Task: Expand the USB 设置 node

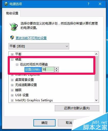Action: coord(12,95)
